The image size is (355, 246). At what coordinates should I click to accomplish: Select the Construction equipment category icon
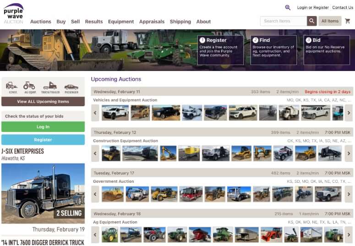click(11, 86)
